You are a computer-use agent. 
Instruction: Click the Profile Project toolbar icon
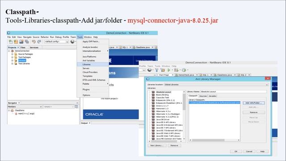(x=184, y=70)
